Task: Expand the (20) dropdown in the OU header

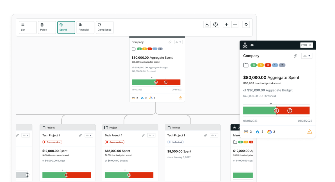Action: (307, 45)
